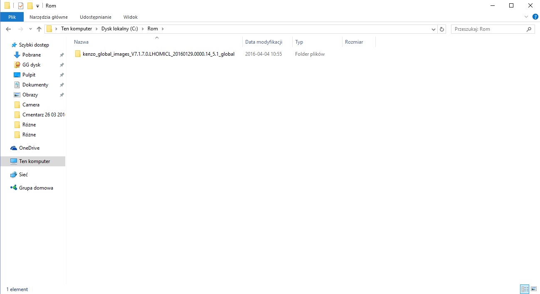Viewport: 540px width, 294px height.
Task: Click Properties icon in quick access toolbar
Action: 21,6
